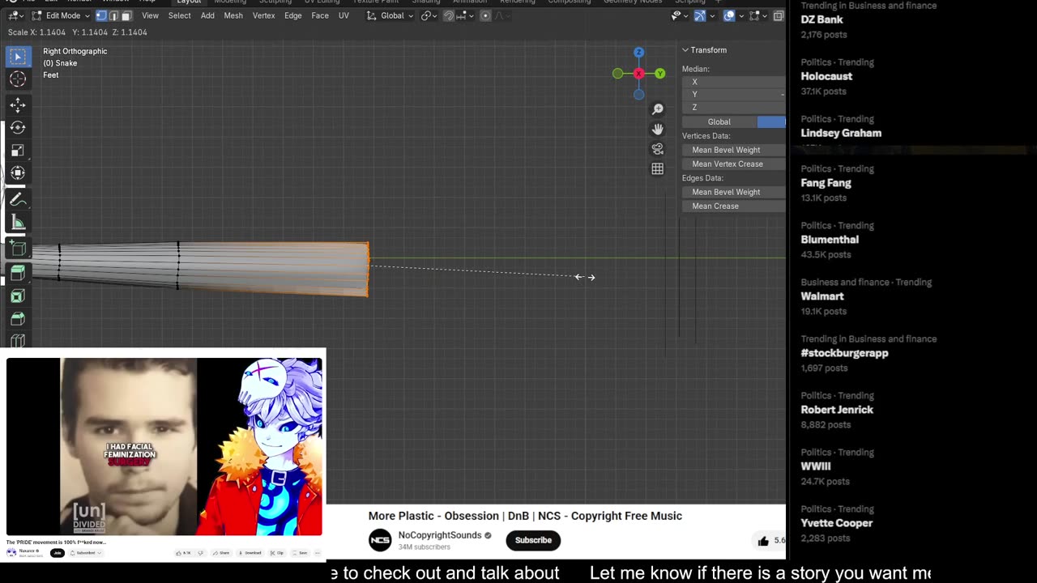Toggle show overlays button
This screenshot has width=1037, height=583.
[729, 15]
